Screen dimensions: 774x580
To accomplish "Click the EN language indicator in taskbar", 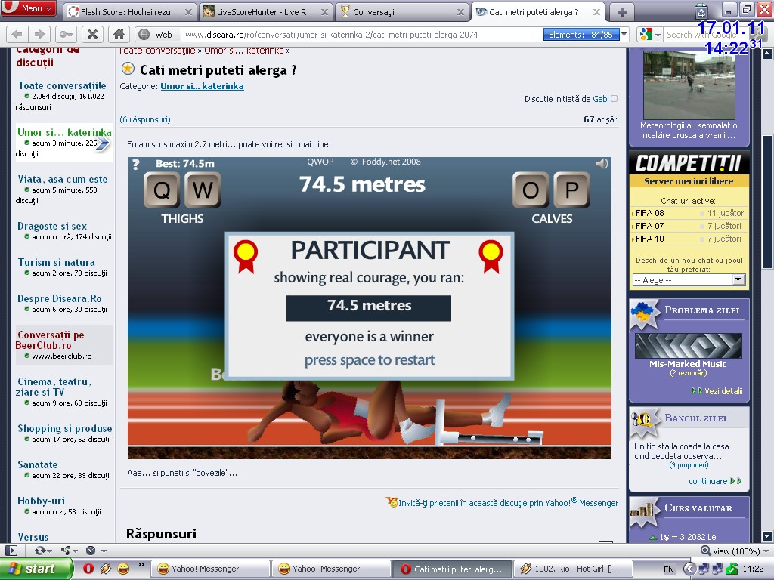I will [669, 569].
